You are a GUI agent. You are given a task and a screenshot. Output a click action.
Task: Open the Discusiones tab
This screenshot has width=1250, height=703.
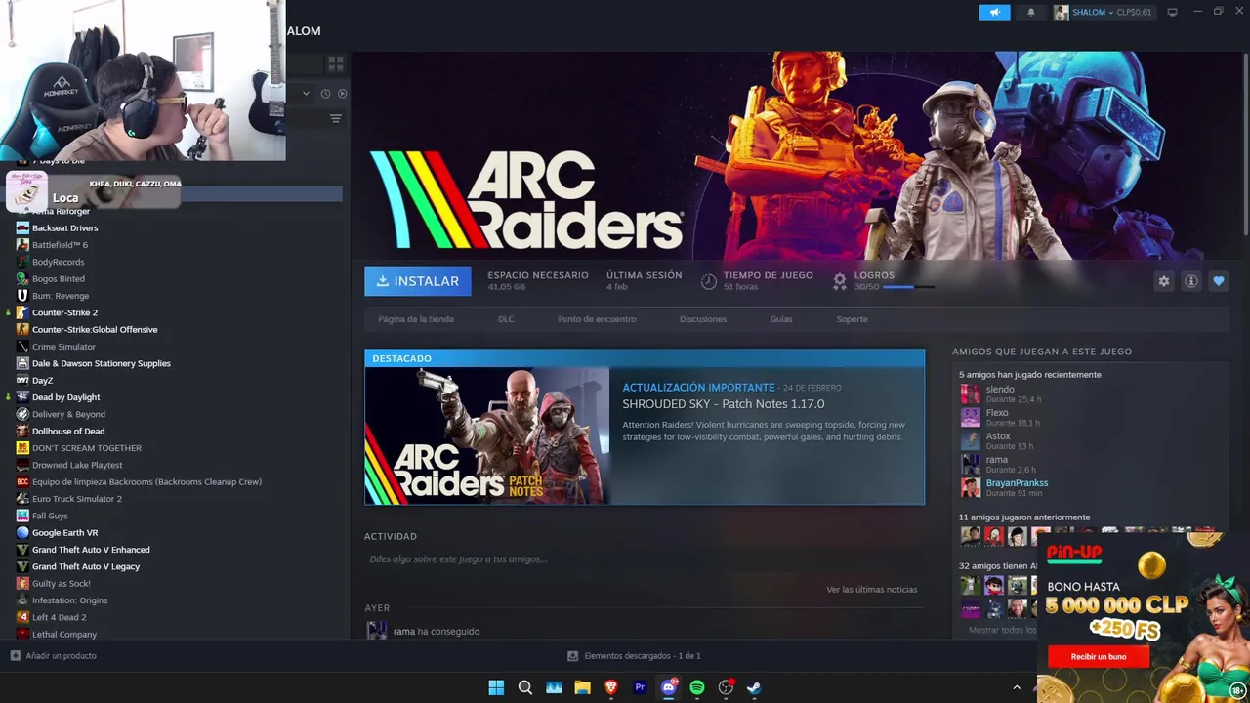(x=703, y=319)
